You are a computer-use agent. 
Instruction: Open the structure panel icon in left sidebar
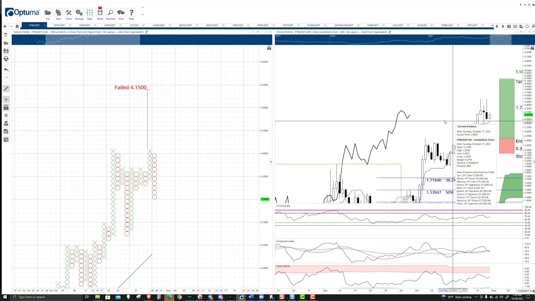click(6, 35)
